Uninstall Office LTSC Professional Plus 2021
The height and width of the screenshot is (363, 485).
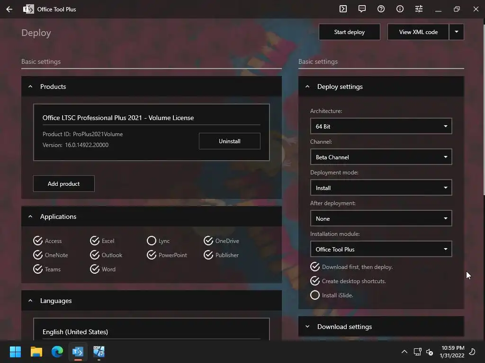pyautogui.click(x=230, y=141)
